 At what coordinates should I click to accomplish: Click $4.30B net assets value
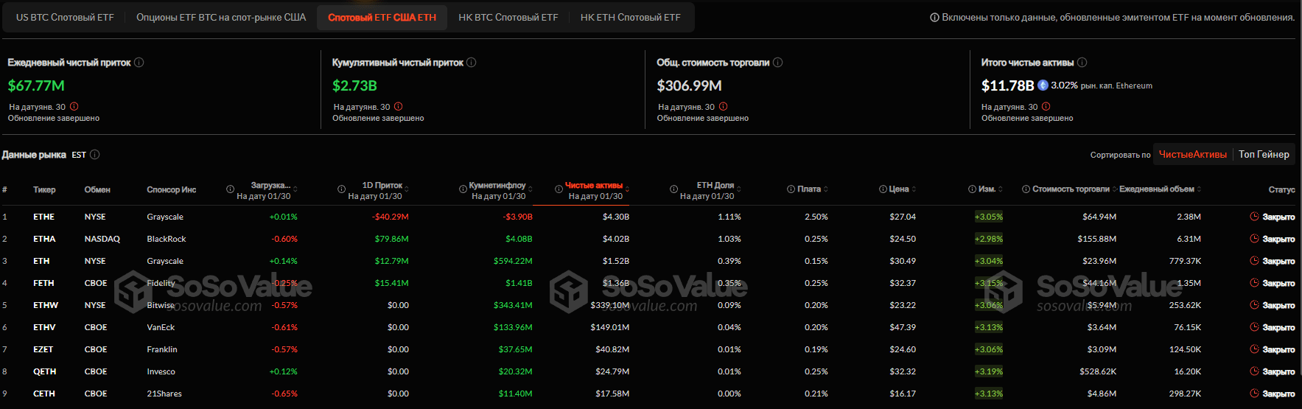point(616,217)
